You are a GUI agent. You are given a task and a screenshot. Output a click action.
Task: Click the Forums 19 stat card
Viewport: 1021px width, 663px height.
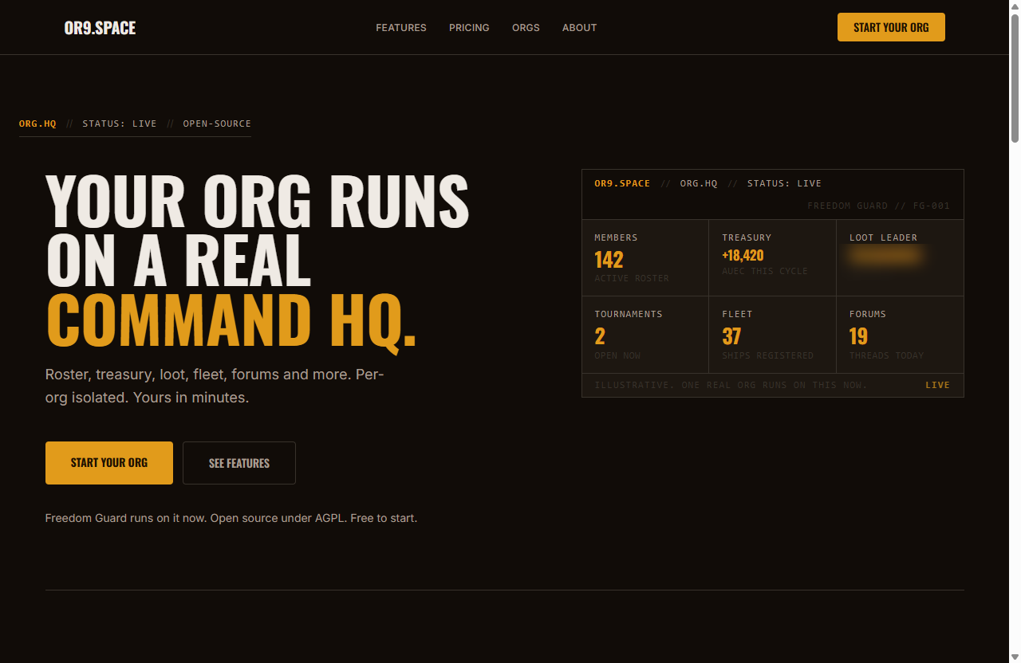click(900, 335)
